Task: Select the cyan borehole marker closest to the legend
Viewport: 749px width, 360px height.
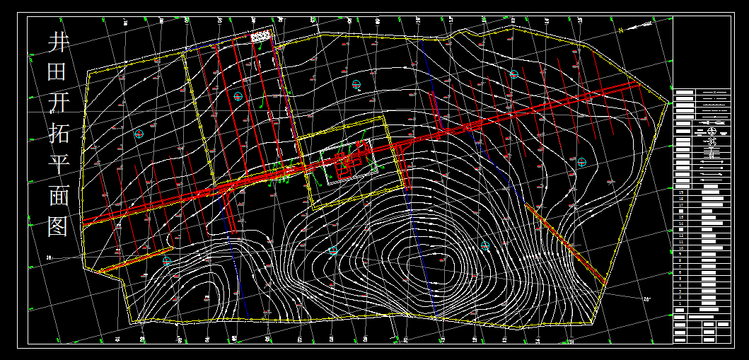Action: [582, 162]
